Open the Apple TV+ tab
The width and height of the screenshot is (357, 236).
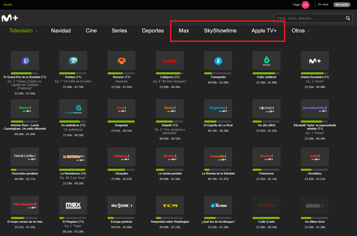tap(264, 31)
